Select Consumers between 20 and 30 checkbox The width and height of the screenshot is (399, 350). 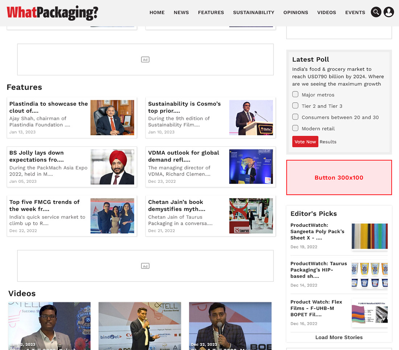coord(295,117)
